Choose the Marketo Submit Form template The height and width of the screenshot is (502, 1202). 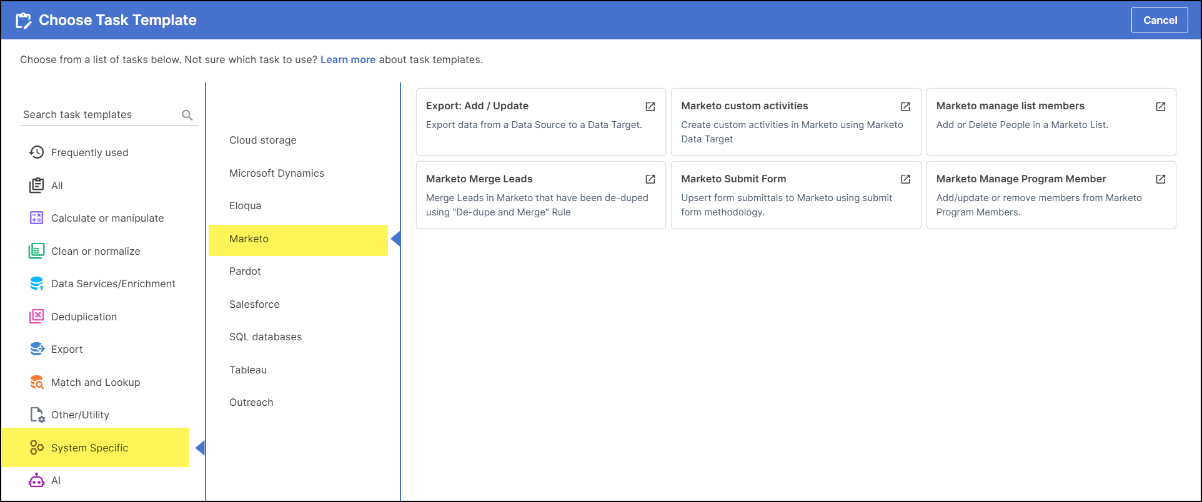796,195
